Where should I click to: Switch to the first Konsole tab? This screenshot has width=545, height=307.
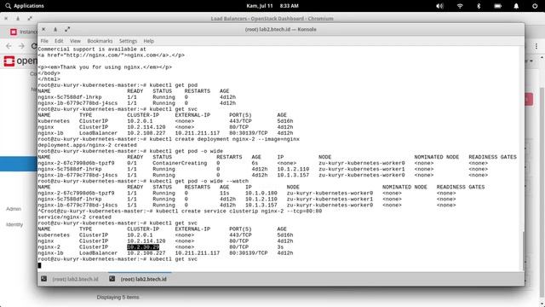tap(70, 279)
